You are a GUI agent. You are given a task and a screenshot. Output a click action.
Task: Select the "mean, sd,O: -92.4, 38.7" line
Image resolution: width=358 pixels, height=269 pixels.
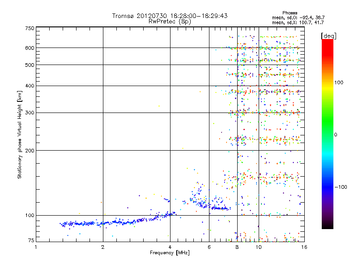pos(298,17)
